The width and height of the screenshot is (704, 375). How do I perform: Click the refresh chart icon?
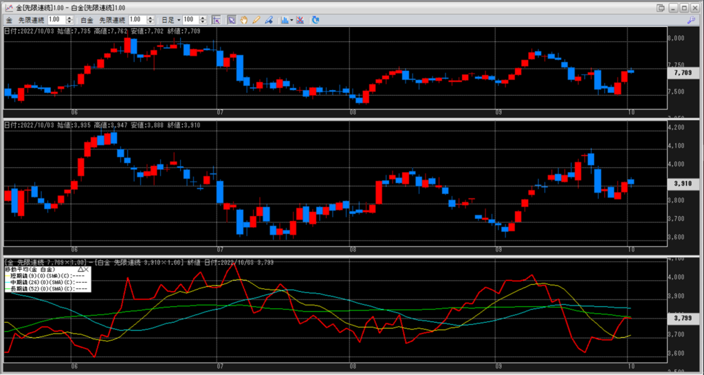(x=316, y=20)
